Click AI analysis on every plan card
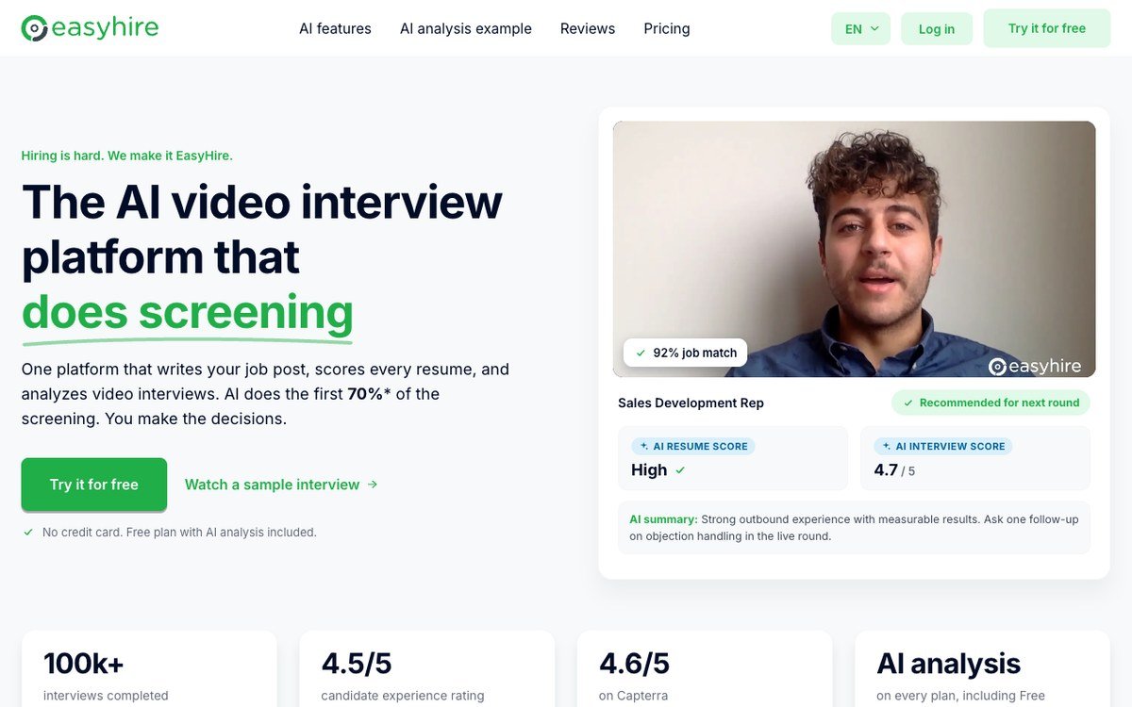Viewport: 1132px width, 707px height. (982, 669)
